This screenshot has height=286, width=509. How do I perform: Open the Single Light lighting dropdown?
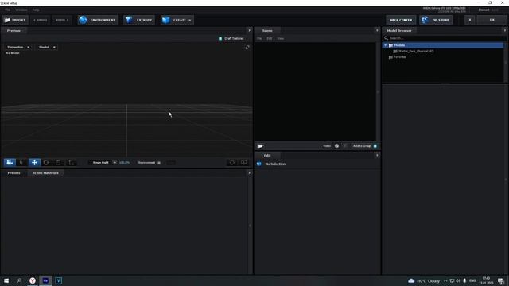click(x=103, y=162)
